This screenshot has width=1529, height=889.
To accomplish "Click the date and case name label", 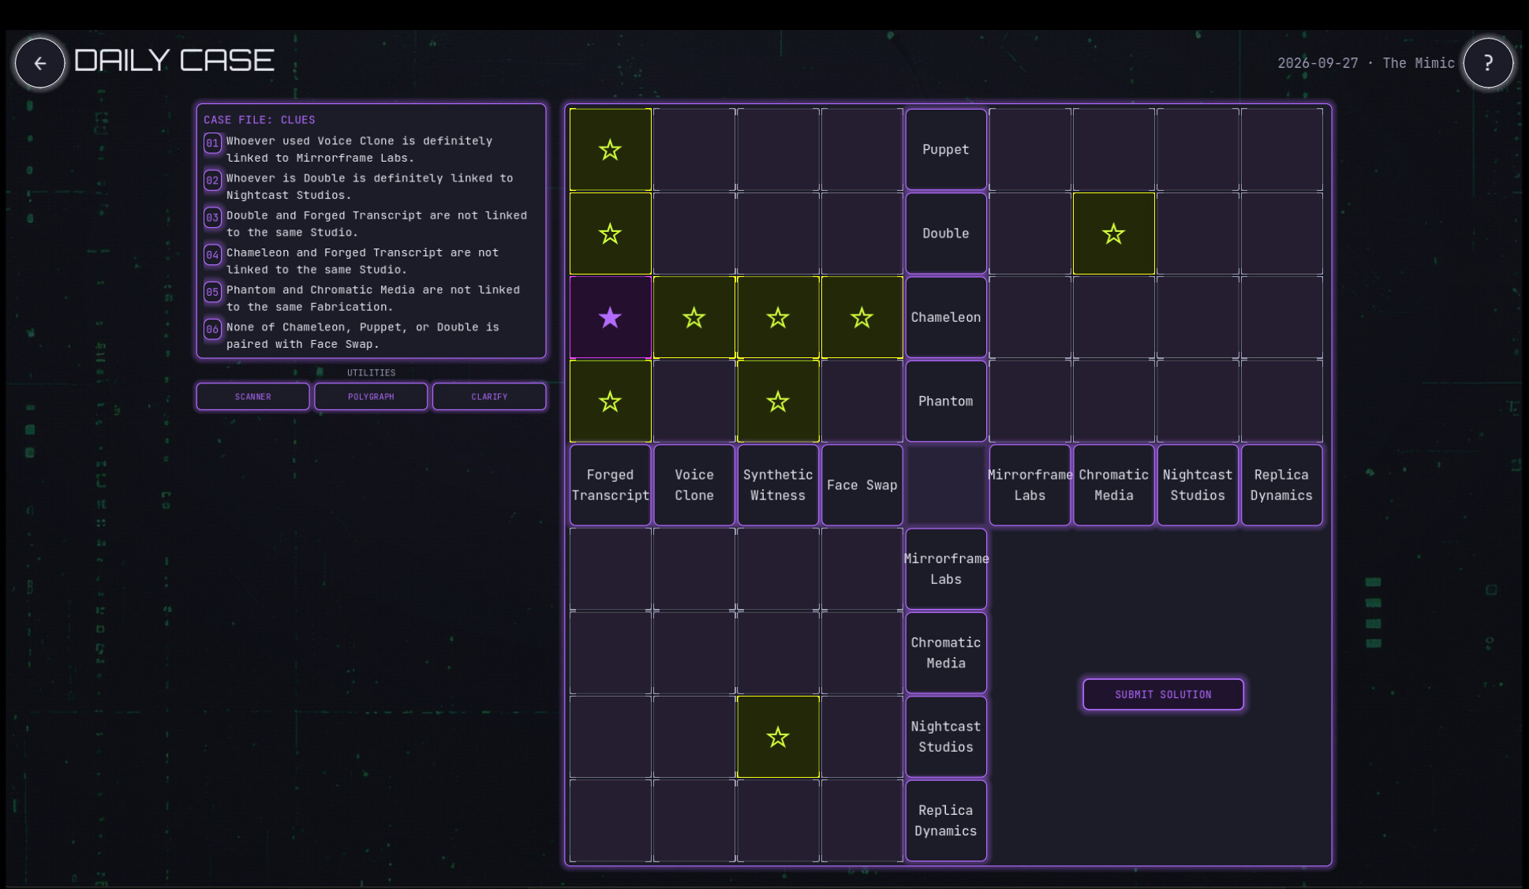I will tap(1366, 63).
